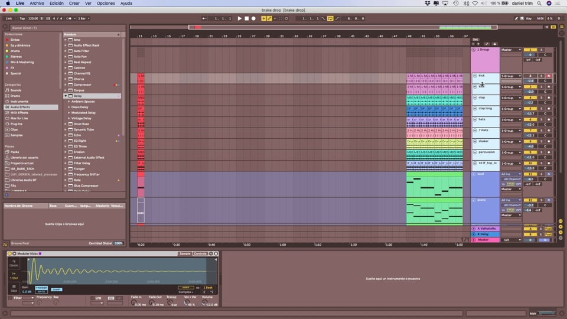Select drums collection in browser

(x=15, y=51)
